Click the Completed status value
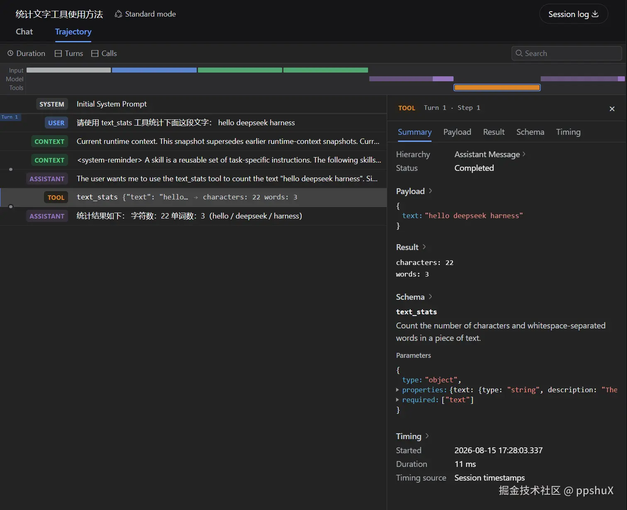 (x=474, y=168)
